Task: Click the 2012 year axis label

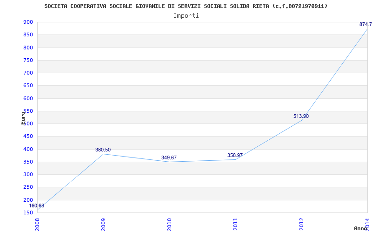Action: point(301,224)
